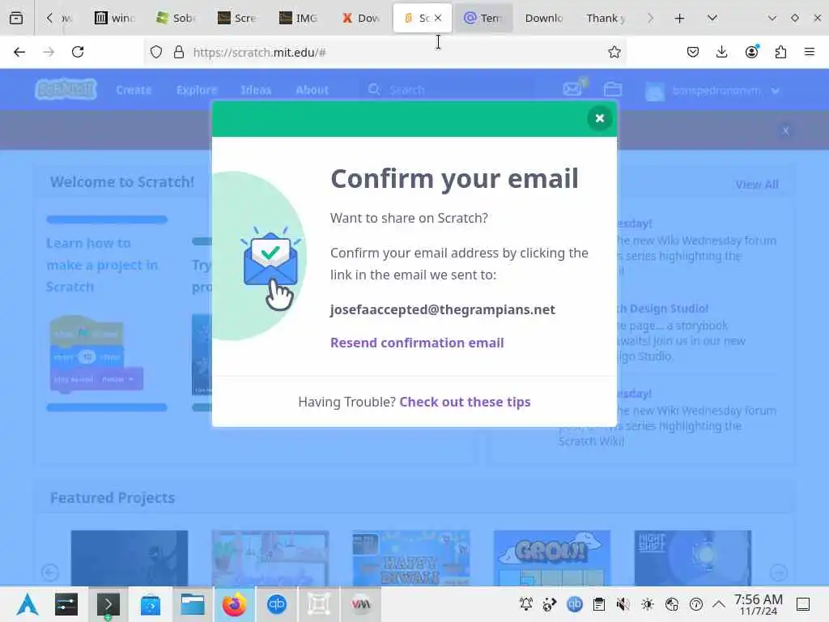
Task: Close the active Scratch tab
Action: coord(438,18)
